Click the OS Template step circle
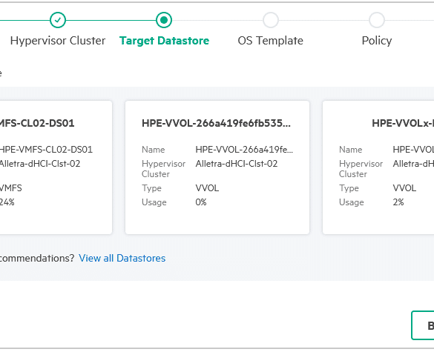 [x=271, y=20]
